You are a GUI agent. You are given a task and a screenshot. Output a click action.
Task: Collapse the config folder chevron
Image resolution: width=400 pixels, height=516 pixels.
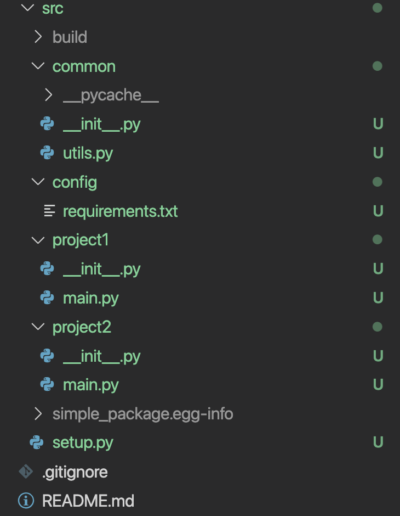click(38, 182)
